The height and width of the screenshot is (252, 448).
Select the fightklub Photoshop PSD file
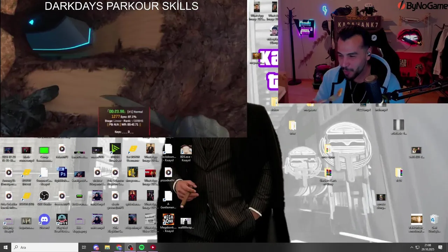pos(62,175)
